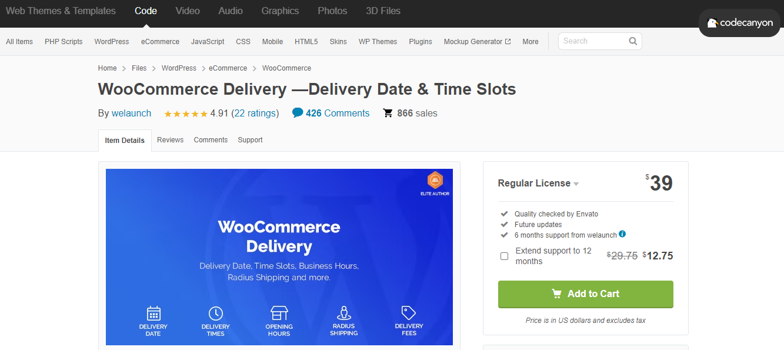Open the Mockup Generator external link
784x350 pixels.
[477, 42]
